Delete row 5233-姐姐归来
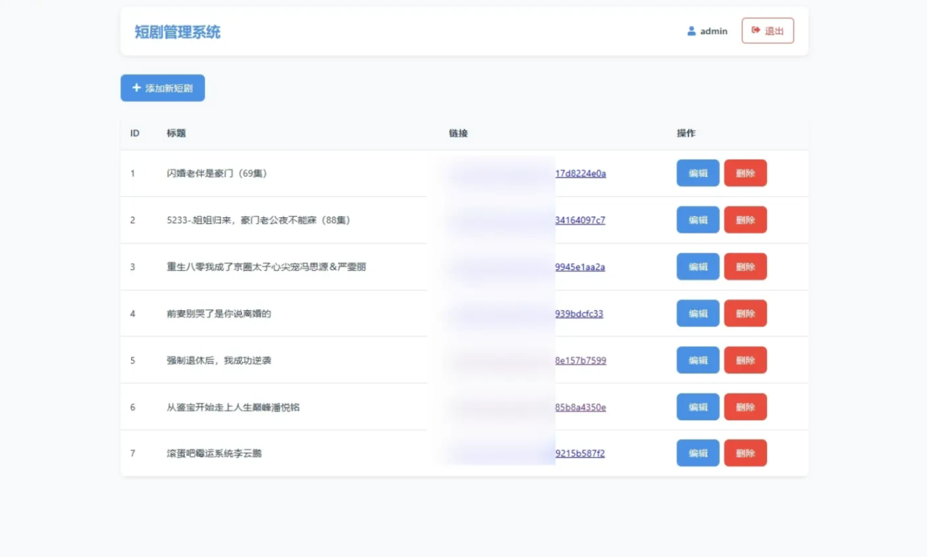Image resolution: width=927 pixels, height=557 pixels. tap(745, 220)
